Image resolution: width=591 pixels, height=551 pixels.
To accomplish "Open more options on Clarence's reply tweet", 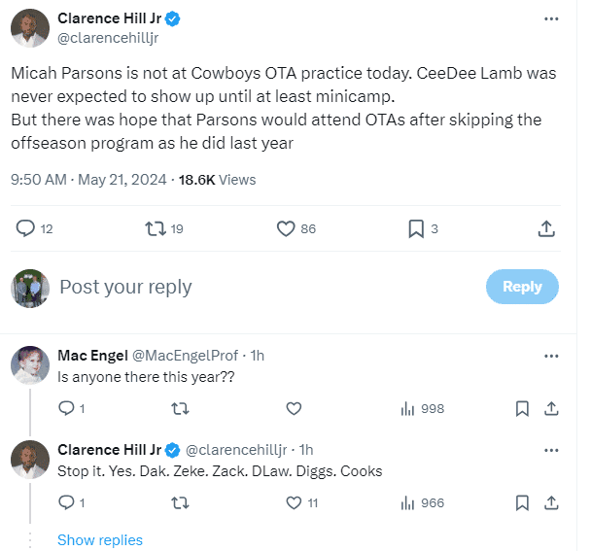I will [551, 450].
